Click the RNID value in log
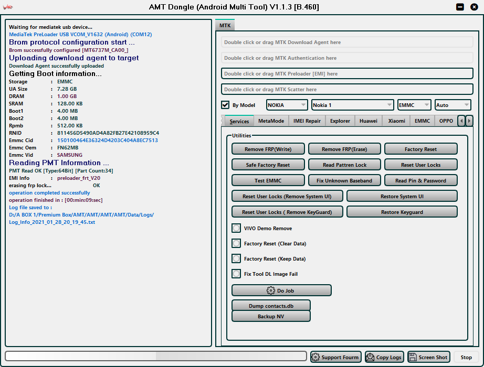The width and height of the screenshot is (484, 367). [108, 133]
